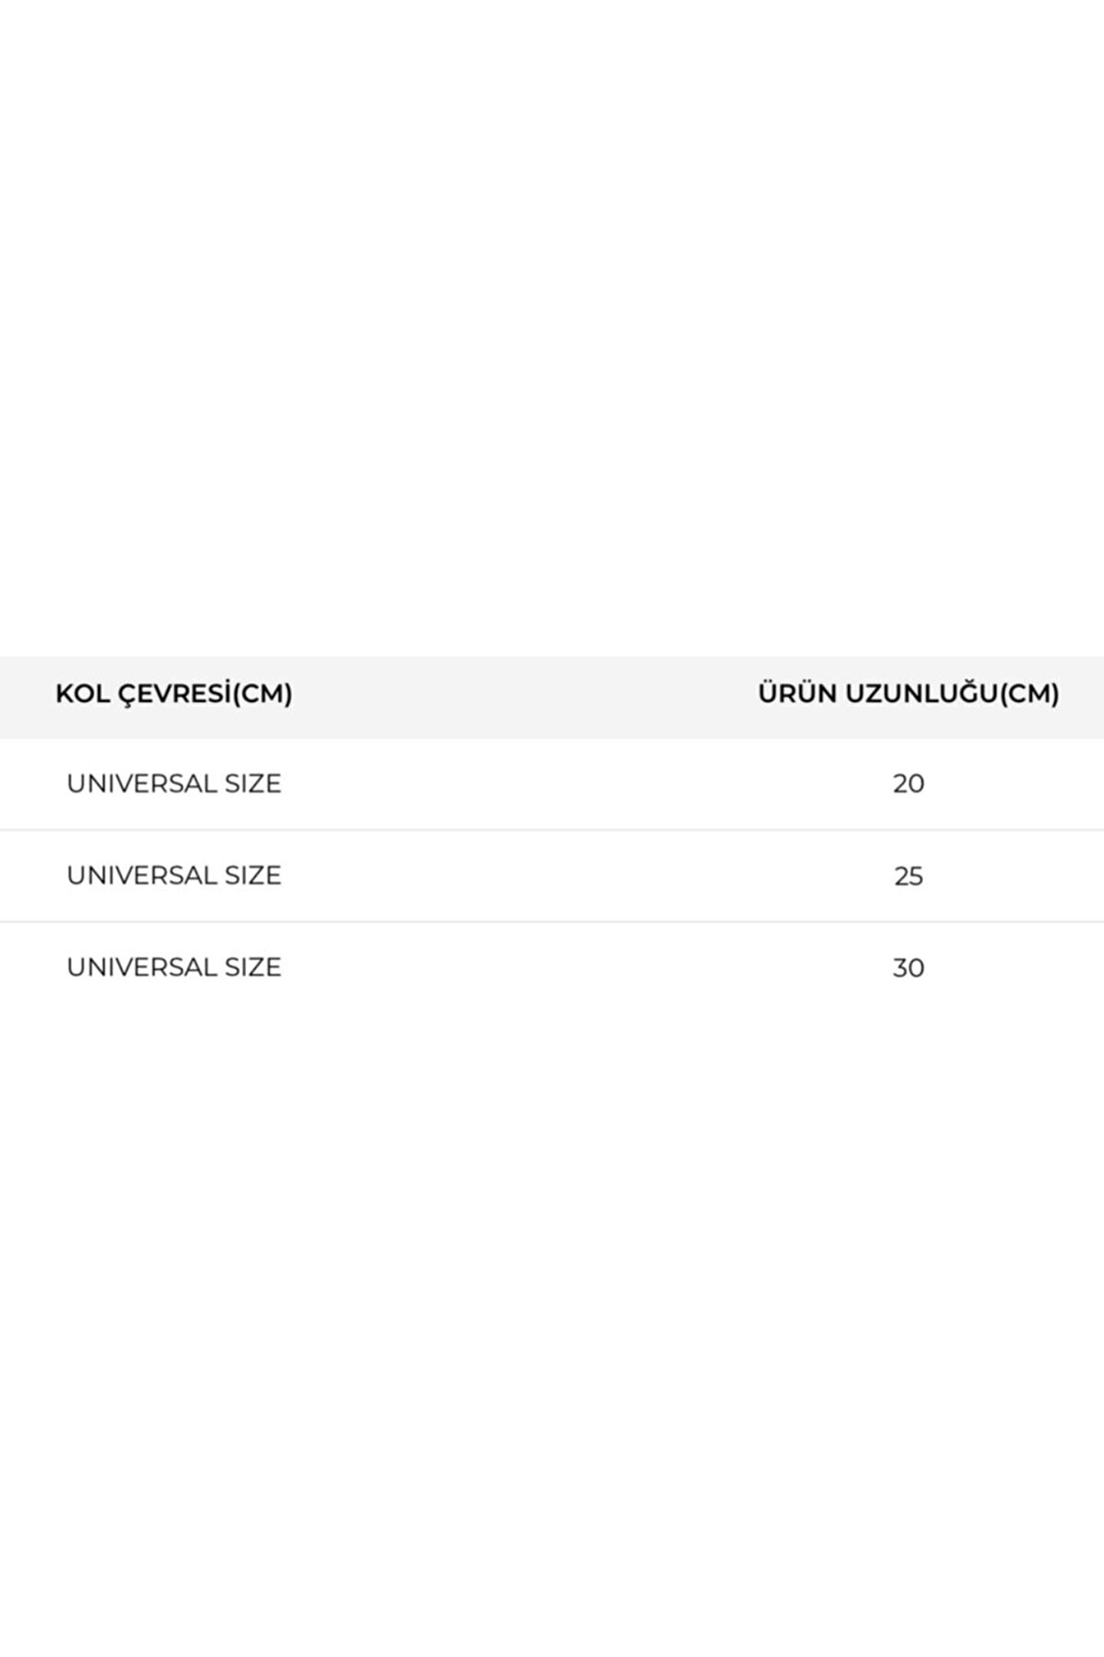Click the word SIZE in the 20 row

(x=253, y=784)
